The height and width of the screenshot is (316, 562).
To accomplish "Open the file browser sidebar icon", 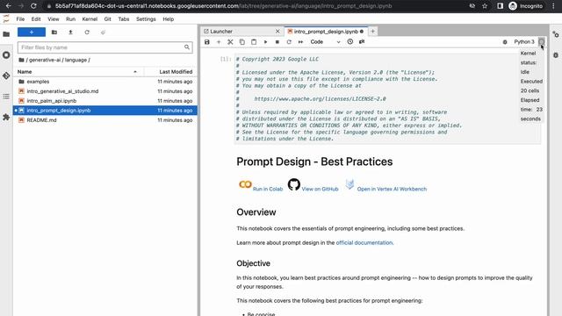I will tap(6, 34).
